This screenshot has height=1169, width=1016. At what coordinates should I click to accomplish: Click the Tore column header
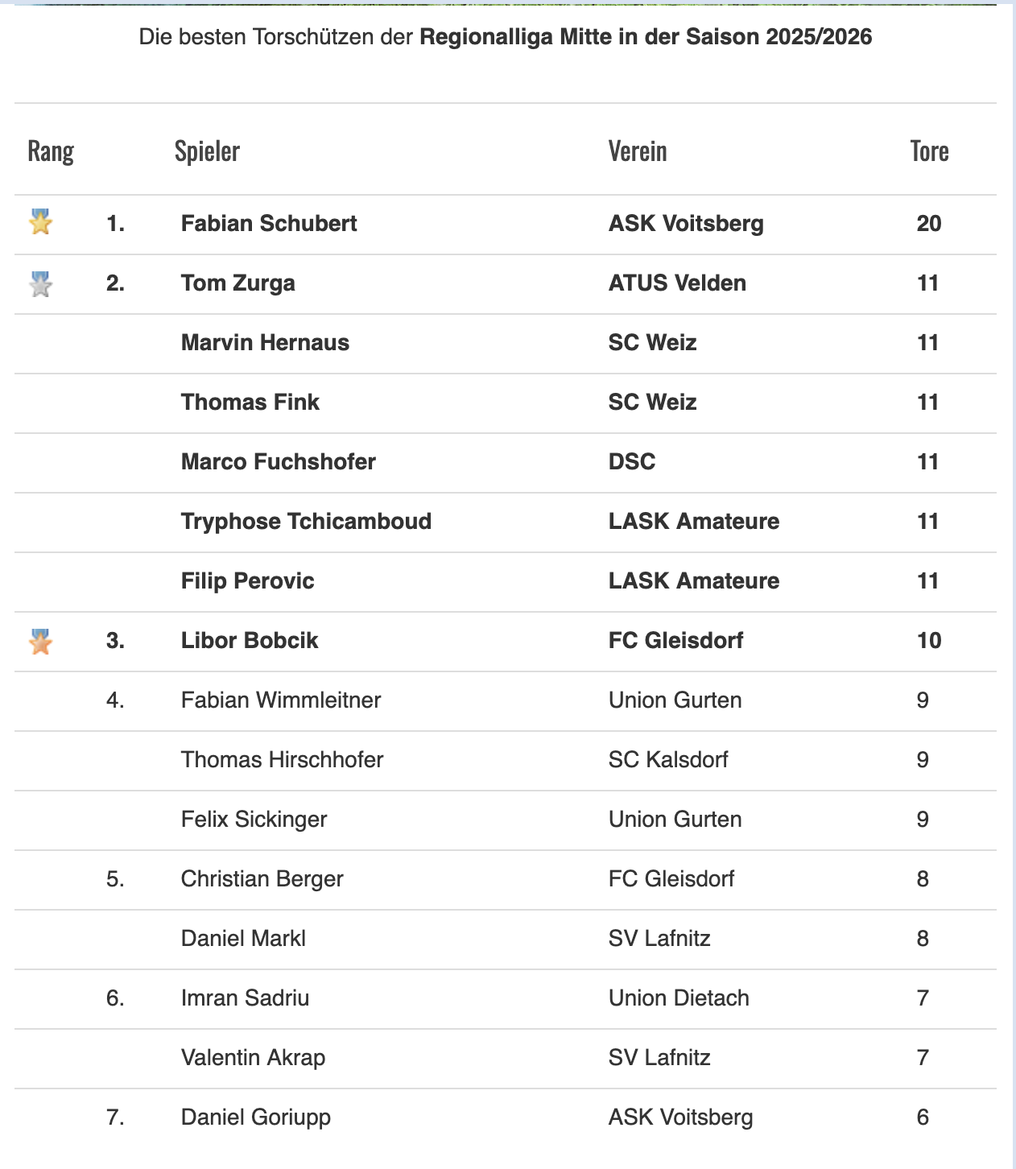click(x=929, y=151)
